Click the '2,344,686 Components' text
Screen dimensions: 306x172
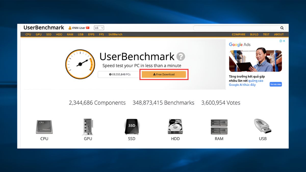coord(97,103)
